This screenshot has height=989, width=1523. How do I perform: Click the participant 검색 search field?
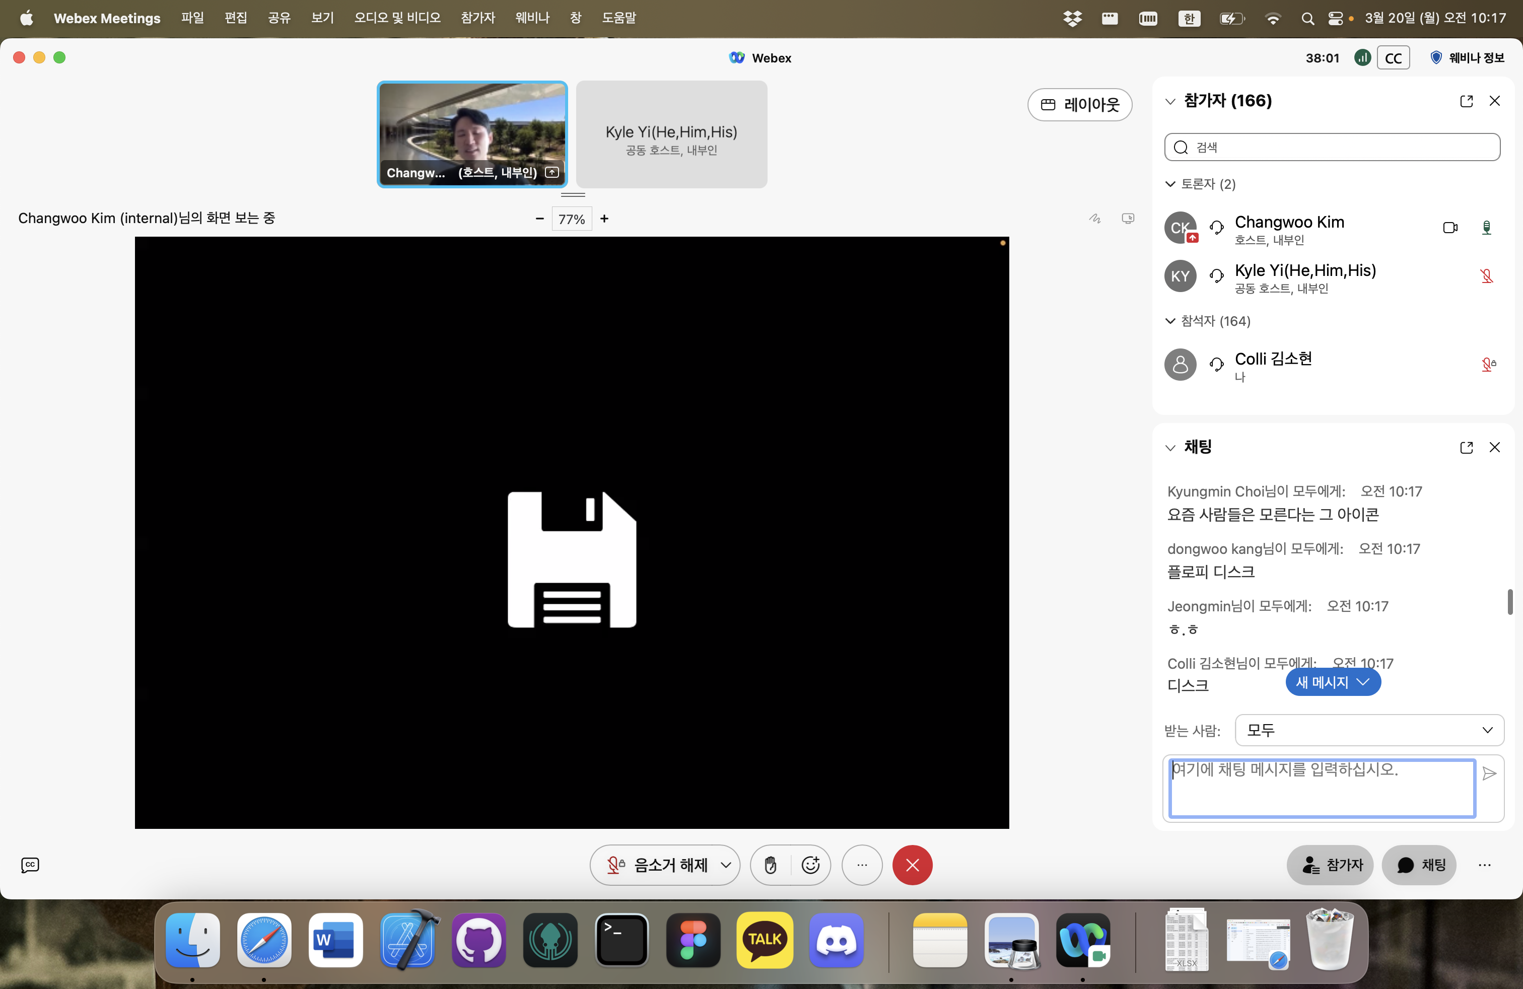pyautogui.click(x=1332, y=147)
